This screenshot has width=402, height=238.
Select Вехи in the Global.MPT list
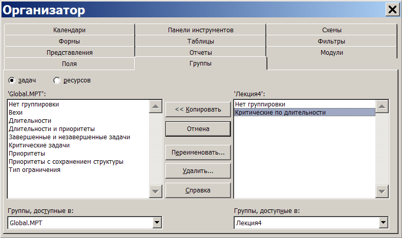coord(78,113)
